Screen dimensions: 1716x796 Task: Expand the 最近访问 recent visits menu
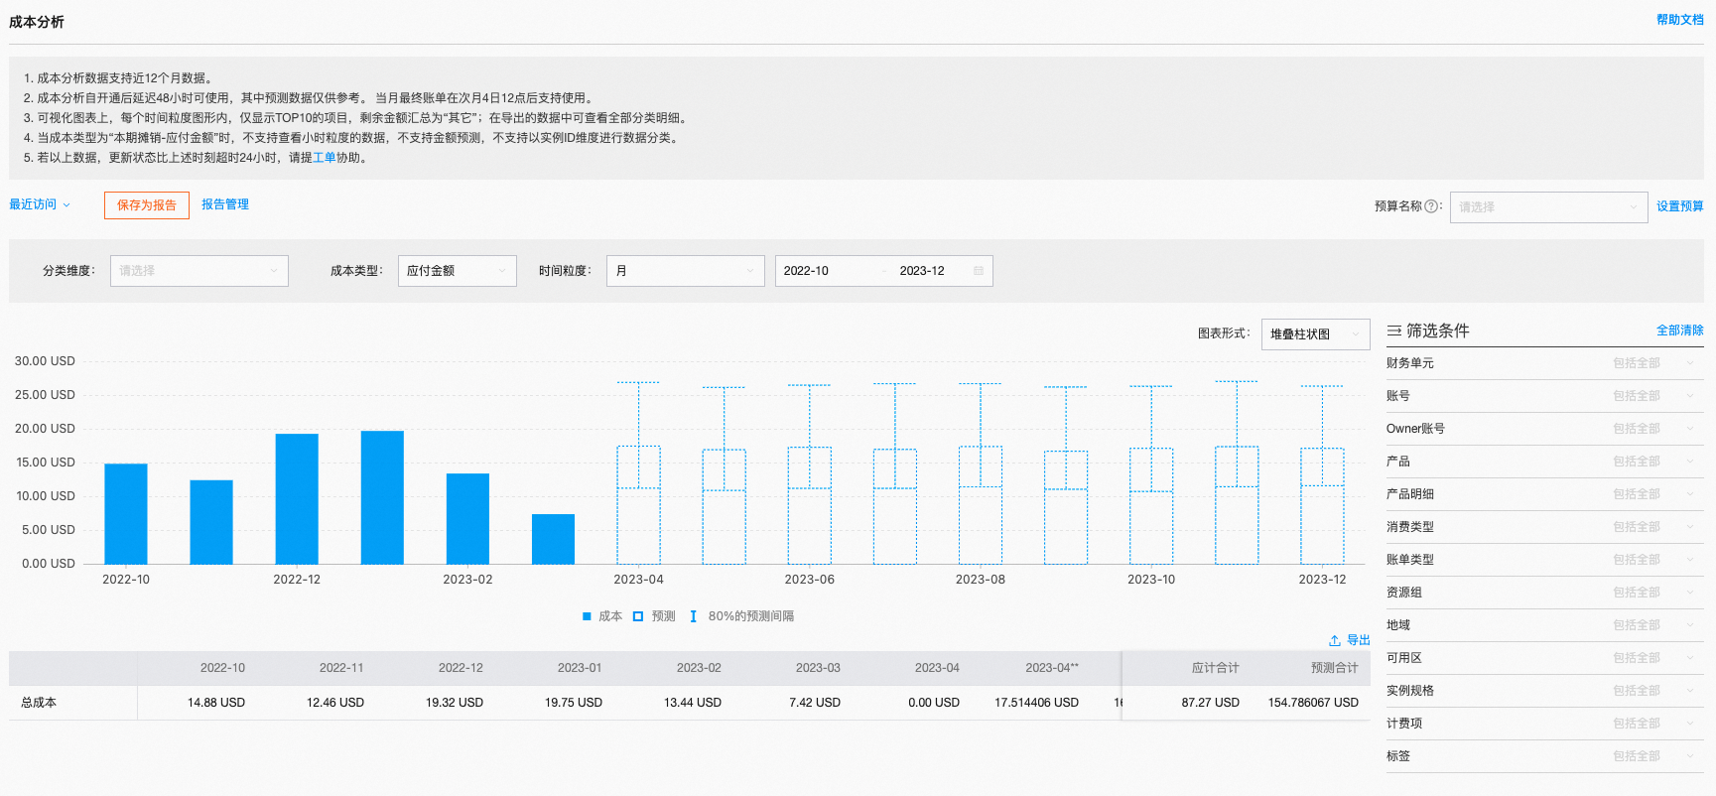click(x=40, y=204)
